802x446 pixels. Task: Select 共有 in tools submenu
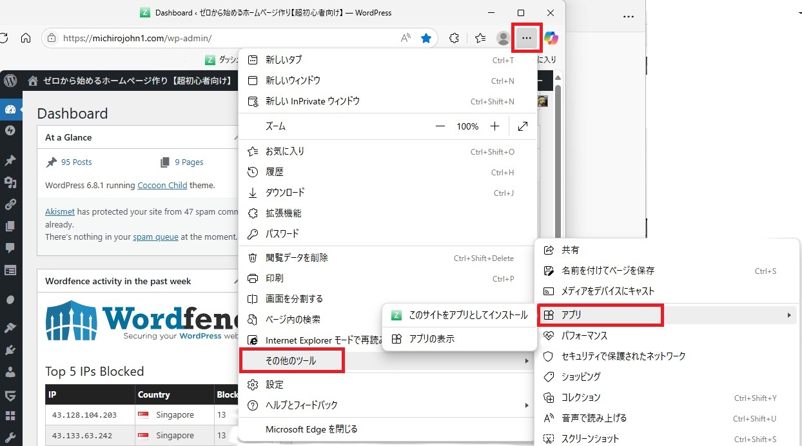pos(667,249)
